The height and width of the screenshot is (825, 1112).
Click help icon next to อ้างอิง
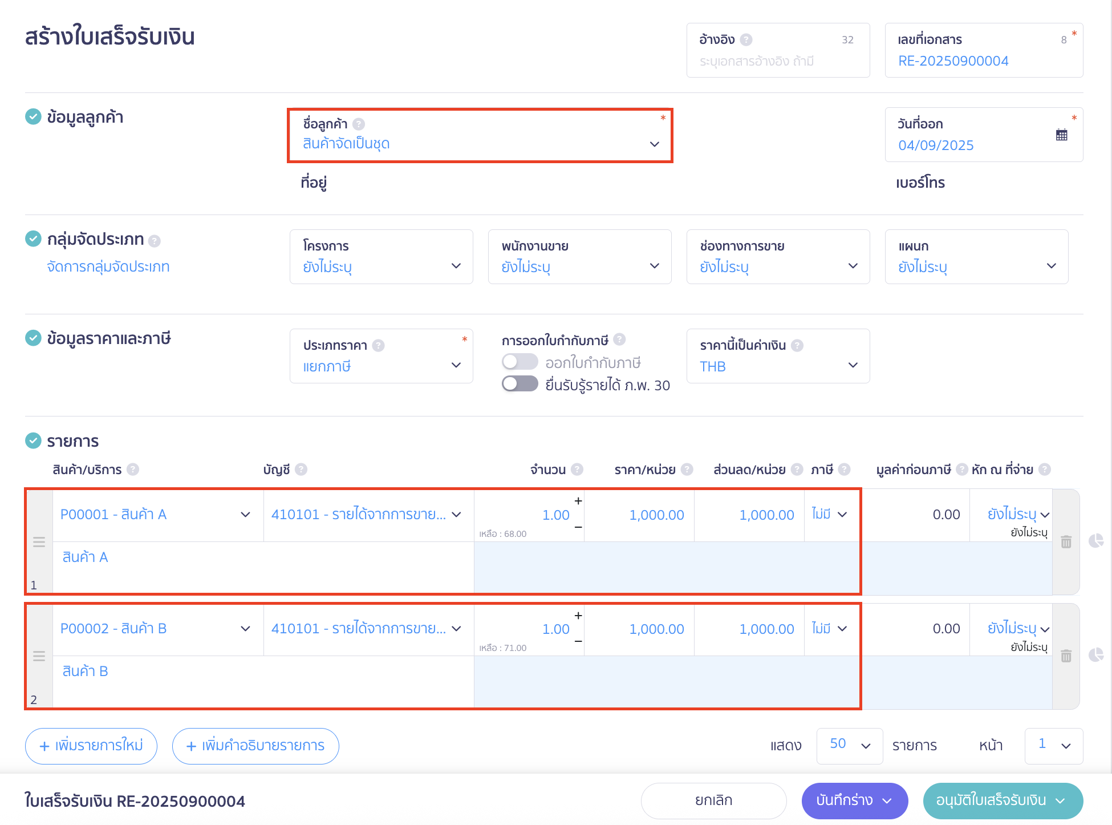click(746, 39)
